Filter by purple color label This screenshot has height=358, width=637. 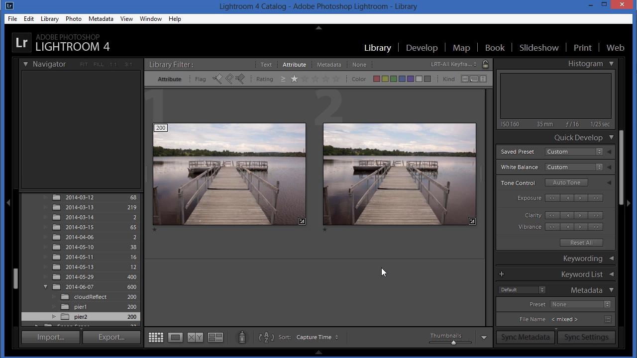pyautogui.click(x=411, y=79)
